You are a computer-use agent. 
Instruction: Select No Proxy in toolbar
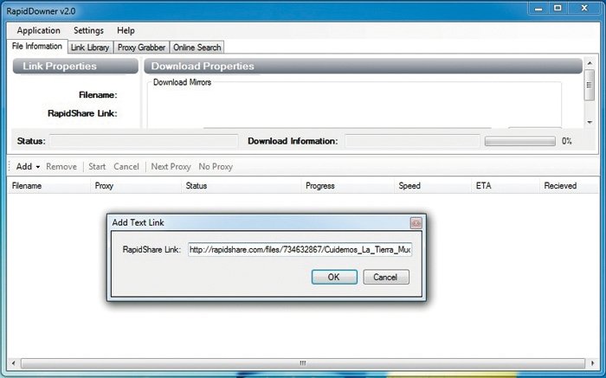coord(216,167)
